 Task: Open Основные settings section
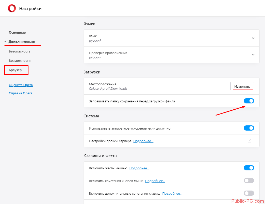pyautogui.click(x=17, y=32)
